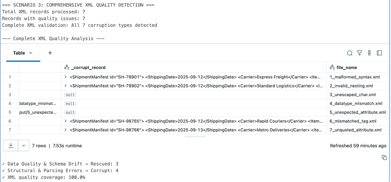The width and height of the screenshot is (391, 182).
Task: Expand row 2 corrupt record chevron
Action: click(x=66, y=86)
